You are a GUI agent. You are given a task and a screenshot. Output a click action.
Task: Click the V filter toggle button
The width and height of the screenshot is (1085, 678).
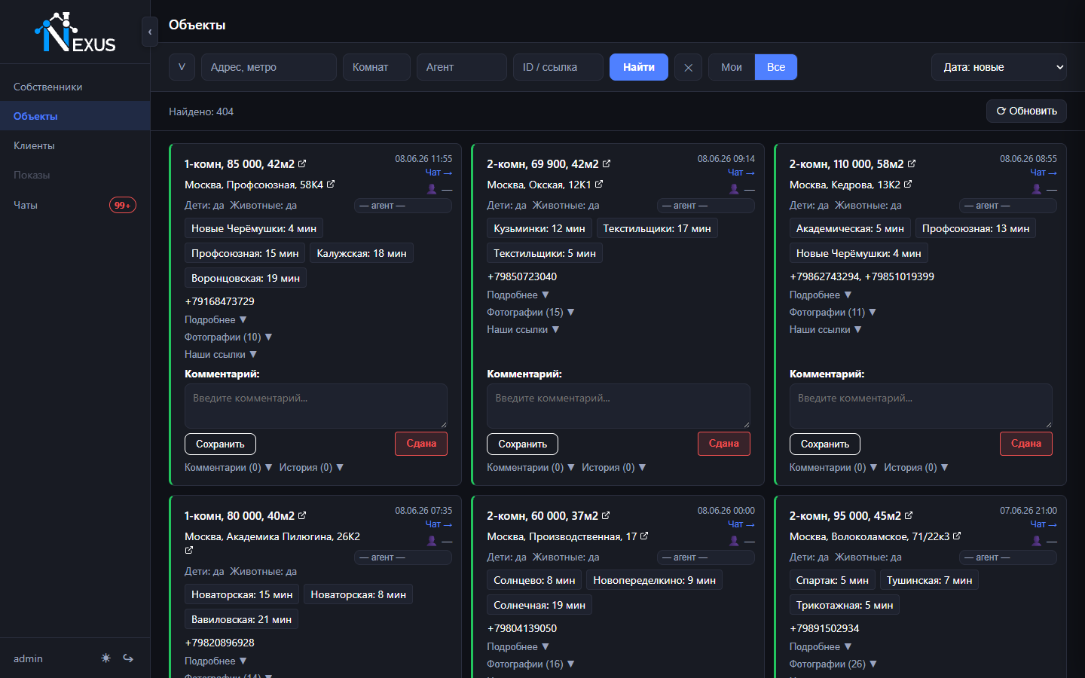pyautogui.click(x=182, y=67)
